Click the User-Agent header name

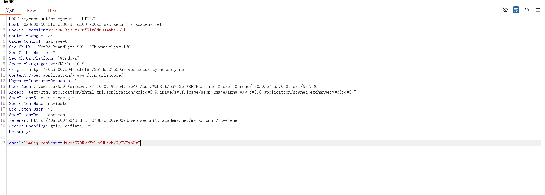coord(21,87)
